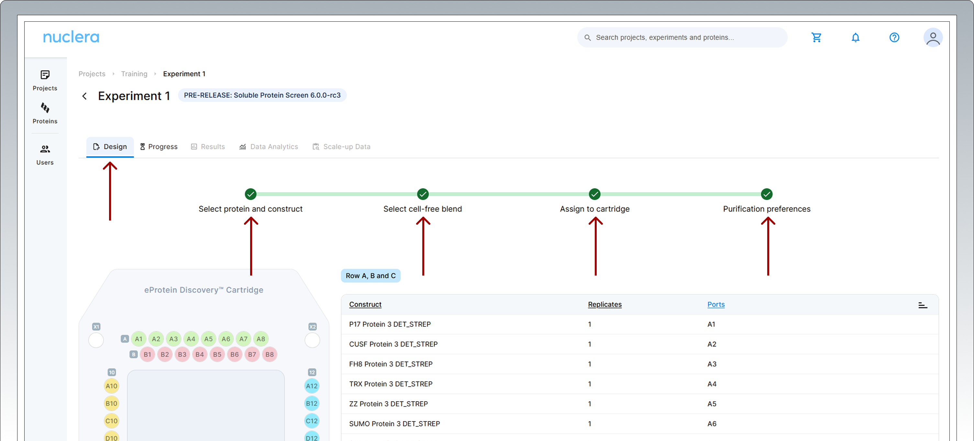Select cartridge port A5
The height and width of the screenshot is (441, 974).
(x=208, y=339)
